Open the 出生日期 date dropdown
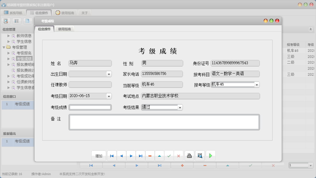The height and width of the screenshot is (178, 316). click(x=109, y=74)
